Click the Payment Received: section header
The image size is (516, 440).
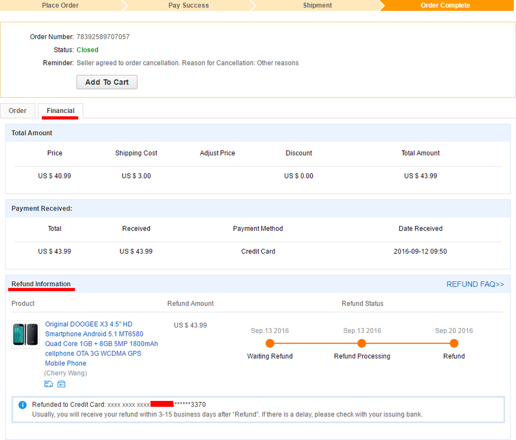tap(42, 208)
